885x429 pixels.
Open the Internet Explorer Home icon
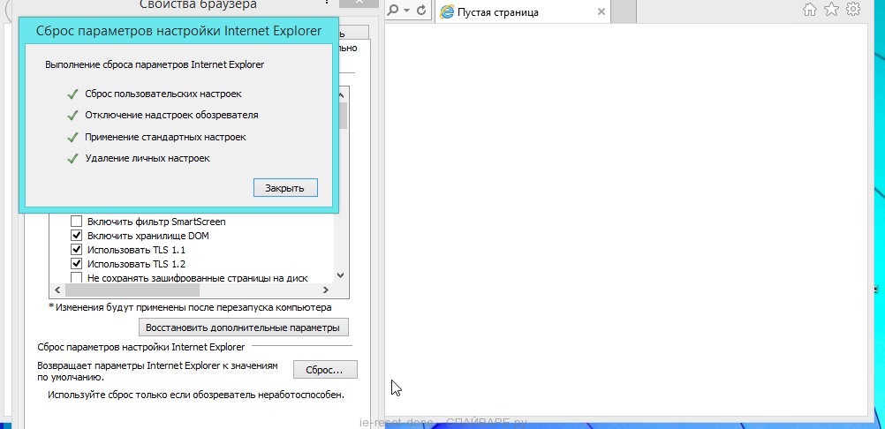[809, 10]
